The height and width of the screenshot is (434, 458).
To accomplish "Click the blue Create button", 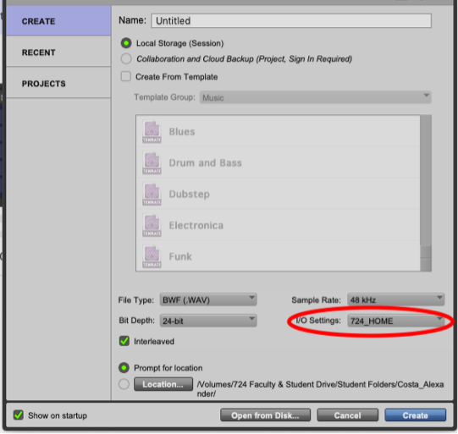I will (x=416, y=415).
